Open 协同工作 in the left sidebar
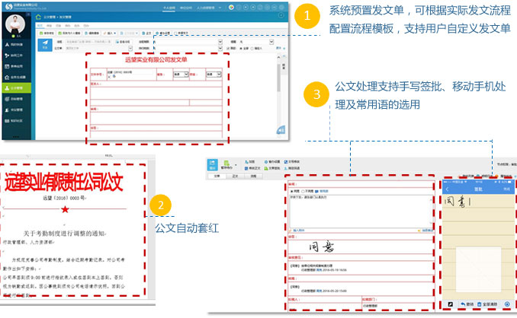The height and width of the screenshot is (318, 517). (16, 56)
